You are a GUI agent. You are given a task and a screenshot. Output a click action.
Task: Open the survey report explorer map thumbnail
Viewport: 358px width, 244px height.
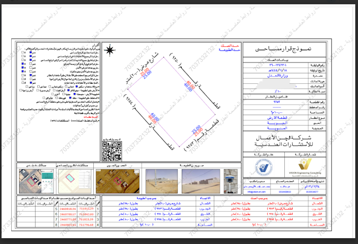[x=75, y=181]
